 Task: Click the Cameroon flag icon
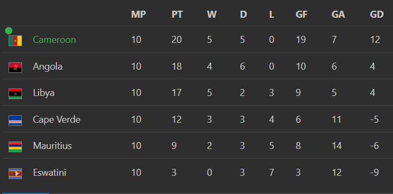pos(16,41)
